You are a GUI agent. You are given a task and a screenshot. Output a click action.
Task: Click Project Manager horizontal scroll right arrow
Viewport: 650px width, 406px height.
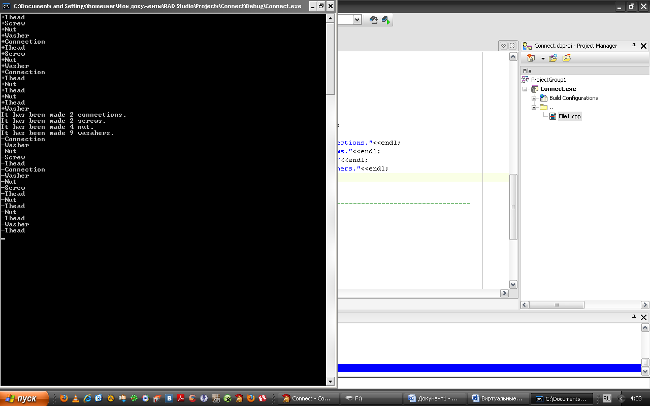pos(645,305)
